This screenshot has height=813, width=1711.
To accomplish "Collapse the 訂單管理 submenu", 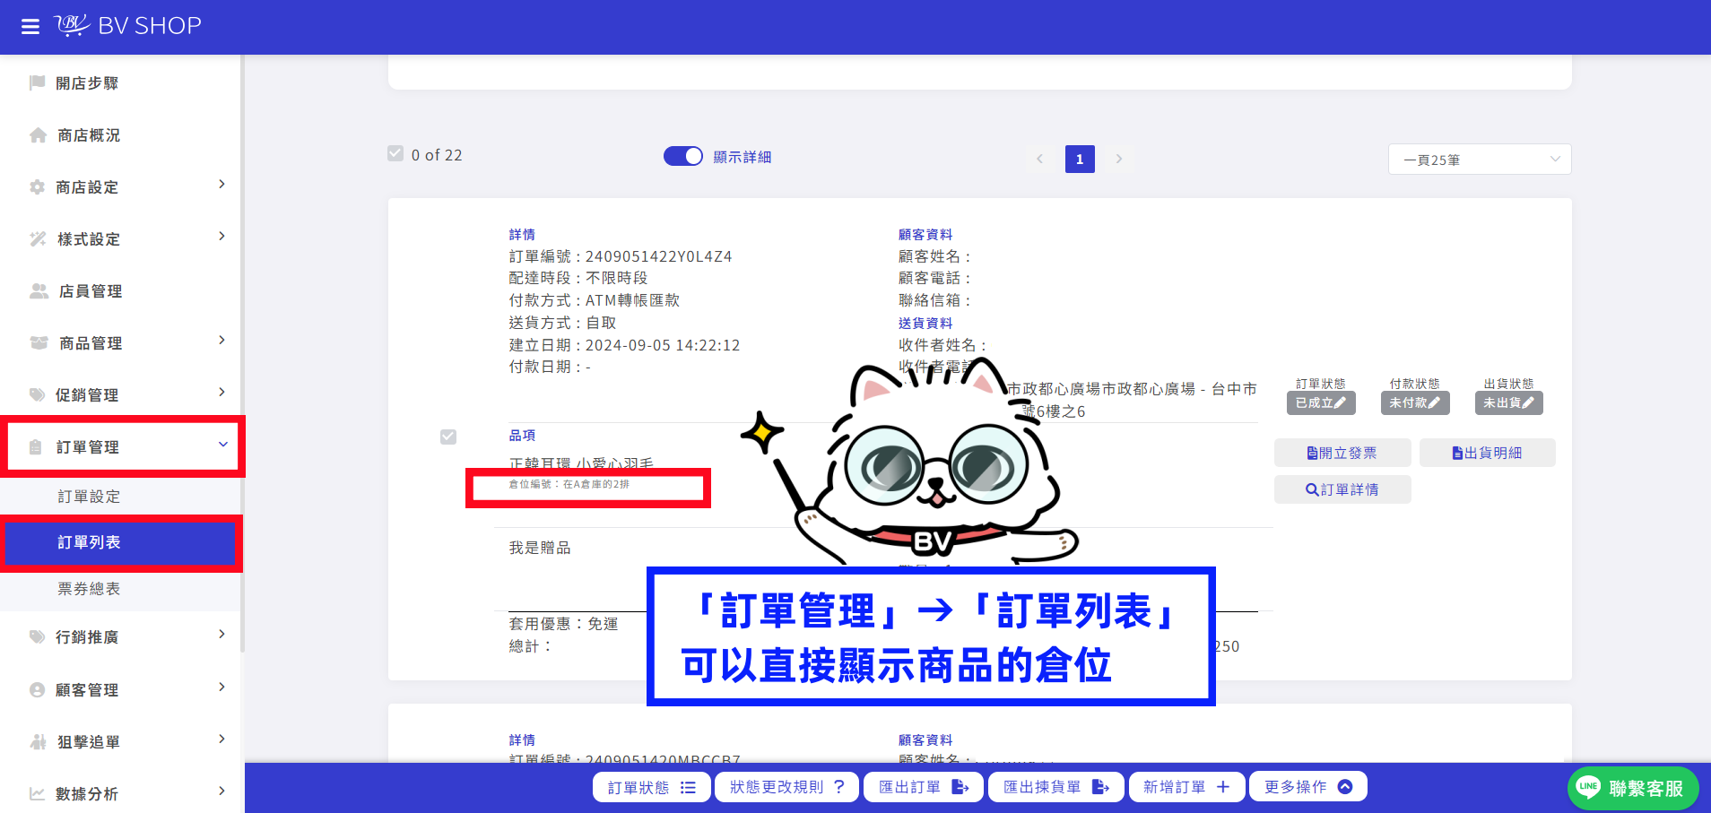I will pos(222,445).
